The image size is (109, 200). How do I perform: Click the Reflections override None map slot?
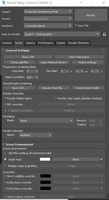pyautogui.click(x=76, y=183)
